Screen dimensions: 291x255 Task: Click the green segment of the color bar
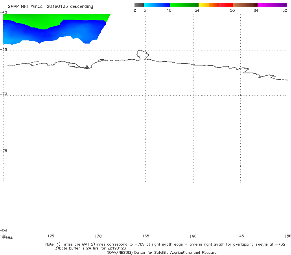[x=184, y=5]
